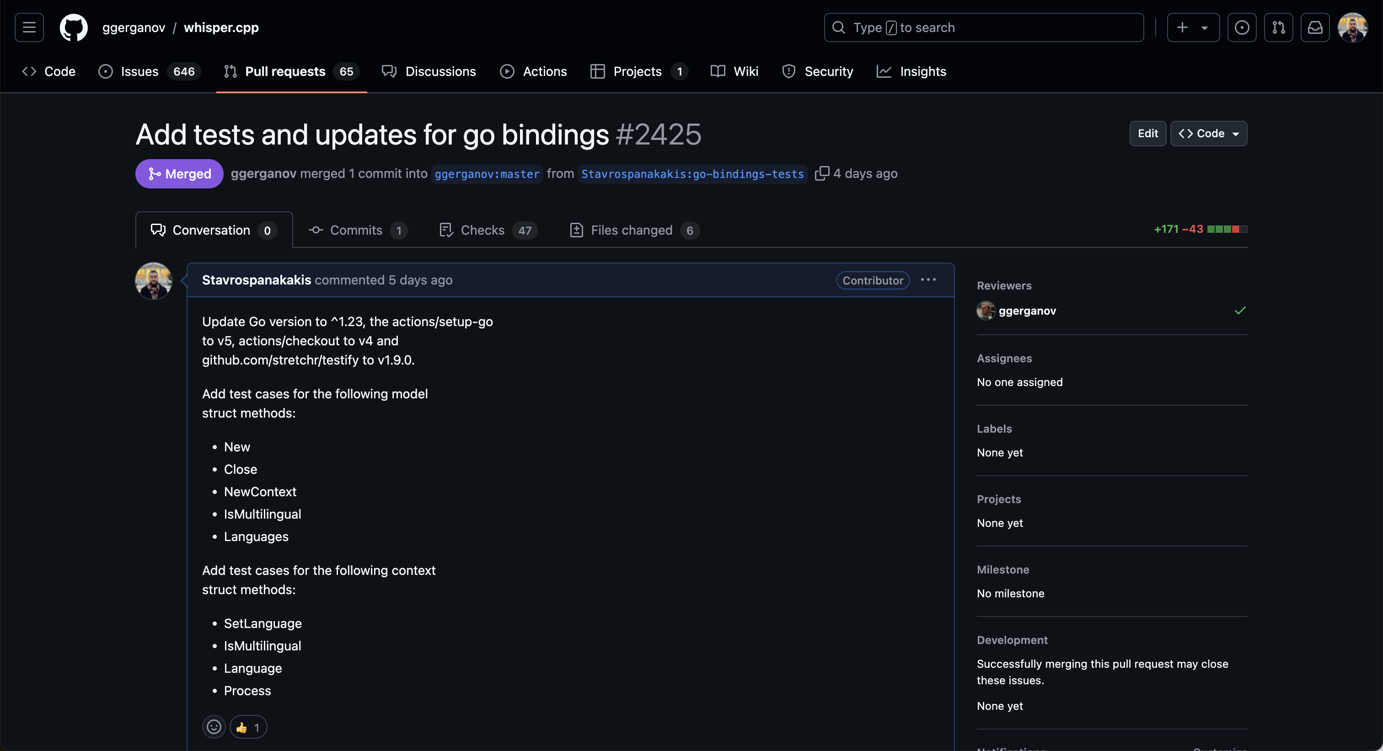This screenshot has width=1383, height=751.
Task: Open the Pull requests tab
Action: tap(291, 71)
